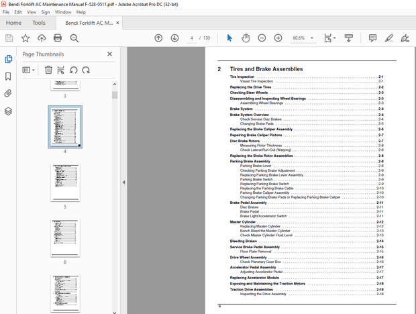
Task: Go to the previous page arrow
Action: (x=158, y=38)
